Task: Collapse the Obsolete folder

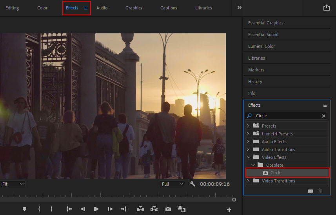Action: click(253, 165)
